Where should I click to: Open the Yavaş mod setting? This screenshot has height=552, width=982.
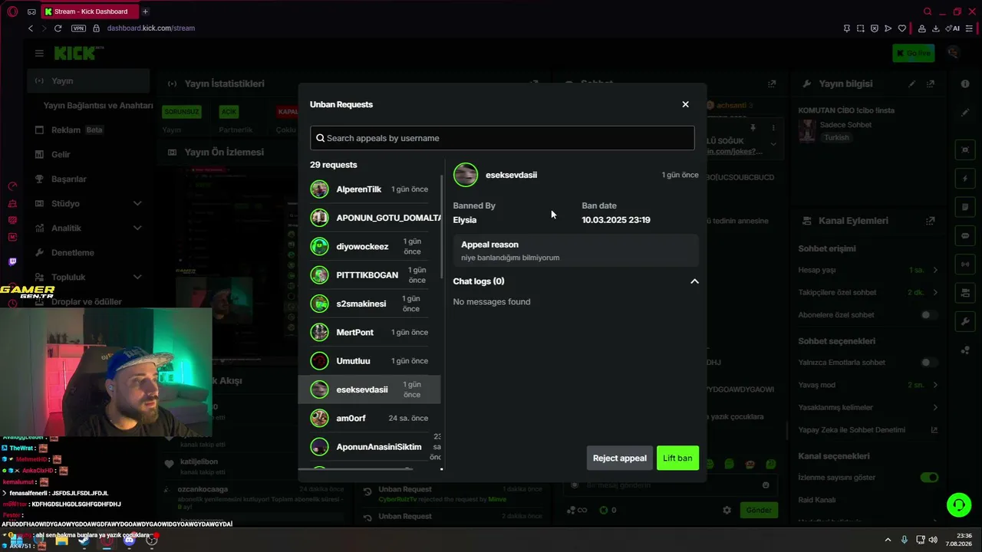tap(868, 385)
